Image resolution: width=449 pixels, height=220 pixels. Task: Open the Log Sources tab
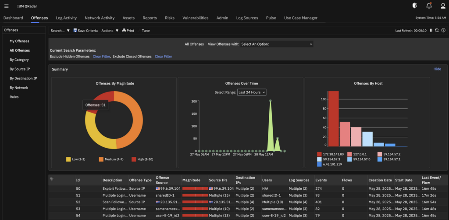click(x=247, y=18)
